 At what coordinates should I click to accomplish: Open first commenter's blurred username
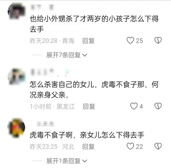pyautogui.click(x=42, y=7)
